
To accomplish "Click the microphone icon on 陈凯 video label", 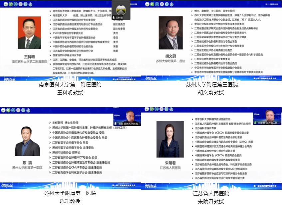I will pyautogui.click(x=115, y=123).
